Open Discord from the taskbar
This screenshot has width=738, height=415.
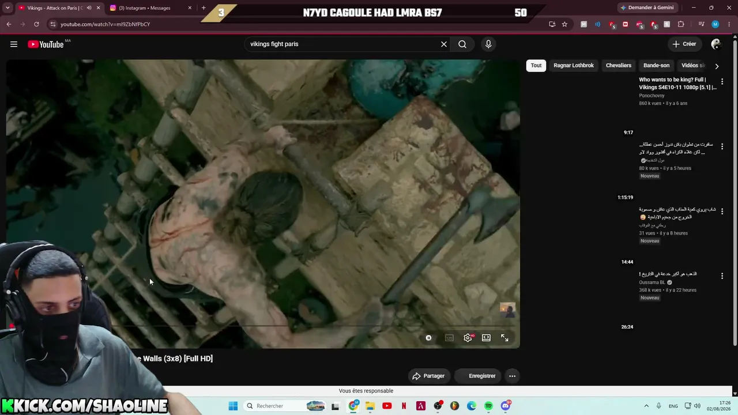point(506,406)
